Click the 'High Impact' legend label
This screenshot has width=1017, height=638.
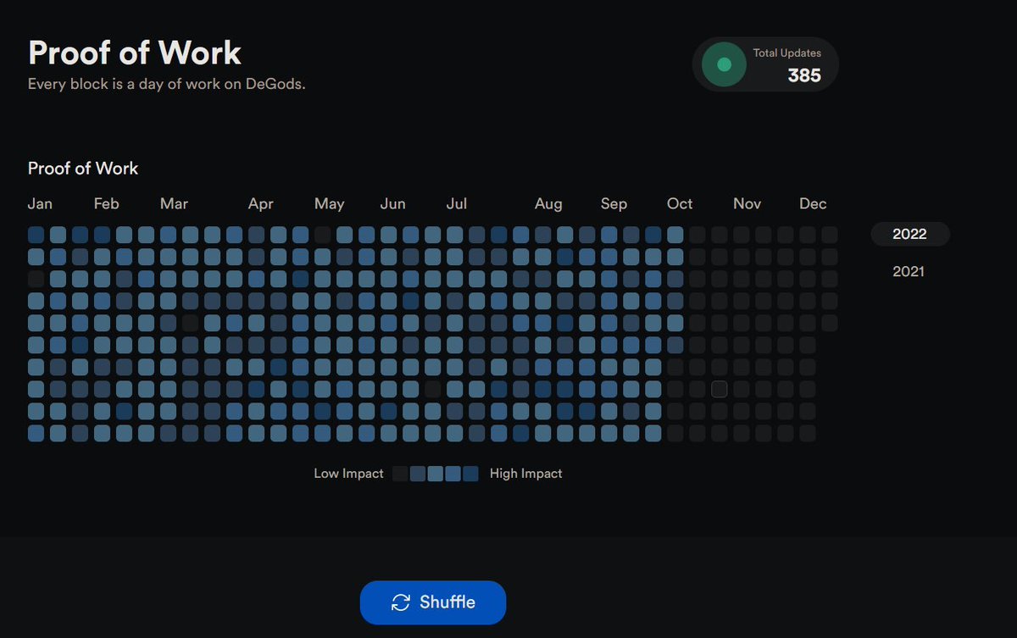[x=525, y=474]
